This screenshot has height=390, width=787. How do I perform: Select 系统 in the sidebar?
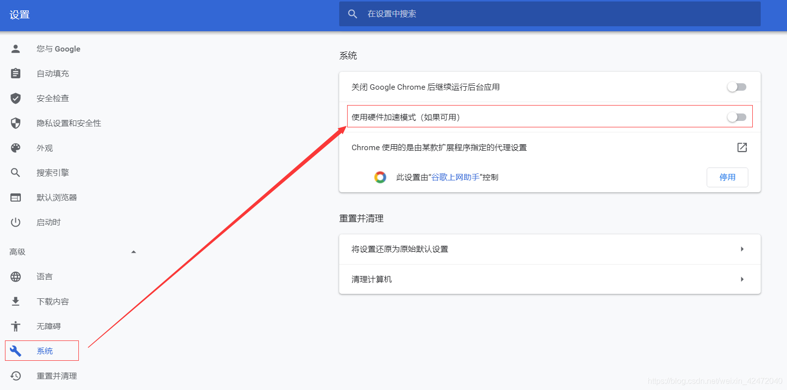[45, 351]
